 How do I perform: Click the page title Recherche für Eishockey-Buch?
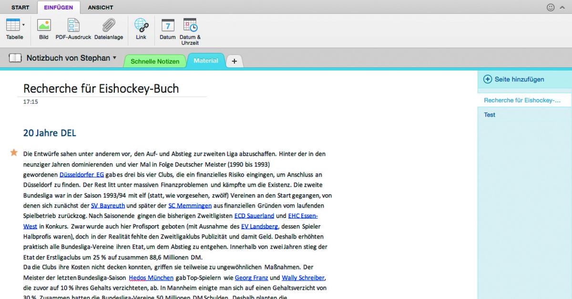click(x=101, y=89)
